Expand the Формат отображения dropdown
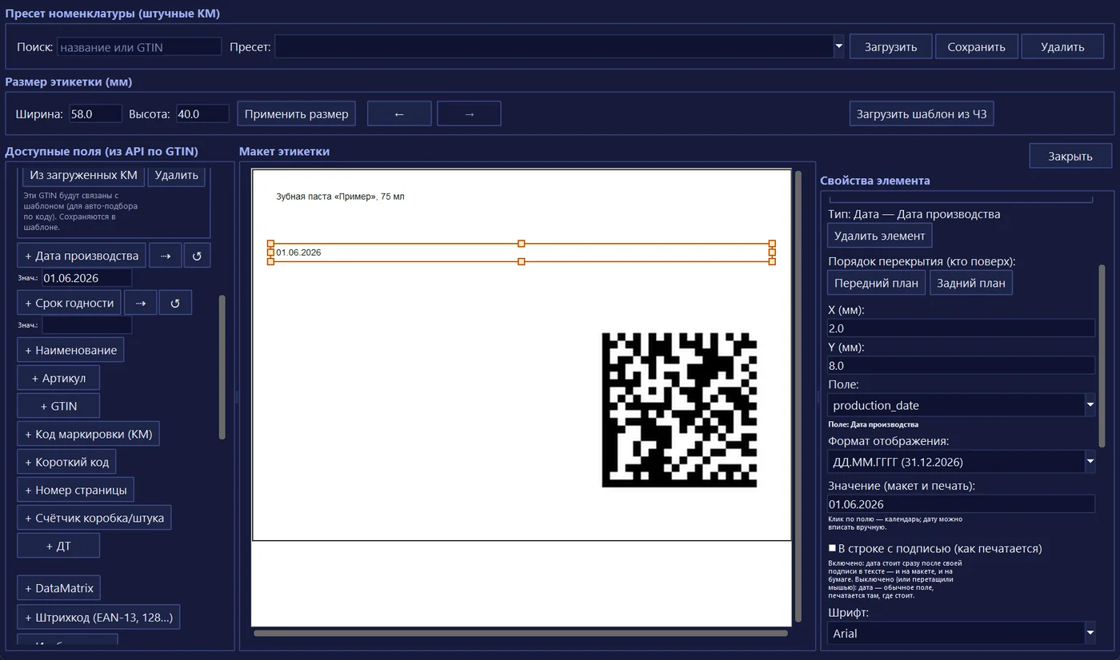The height and width of the screenshot is (660, 1120). pos(1090,461)
